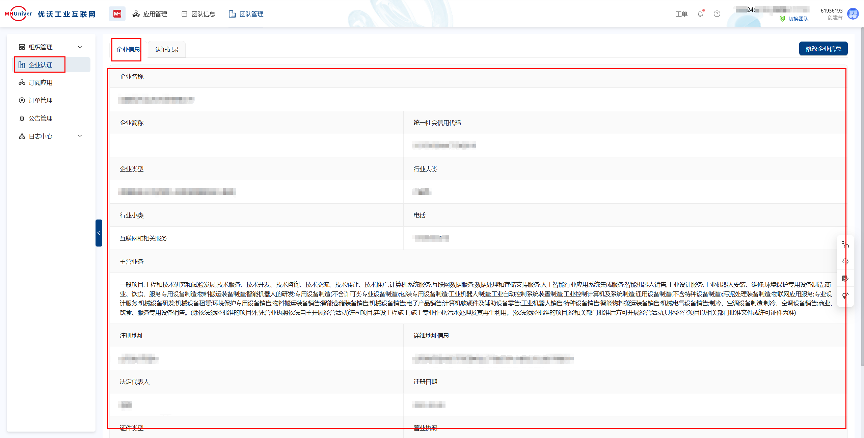This screenshot has width=864, height=438.
Task: Switch to 认证记录 tab
Action: tap(167, 50)
